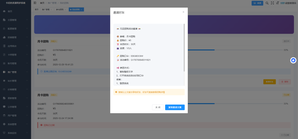The image size is (298, 139).
Task: Click the 系统监控 monitor icon
Action: coord(4,133)
